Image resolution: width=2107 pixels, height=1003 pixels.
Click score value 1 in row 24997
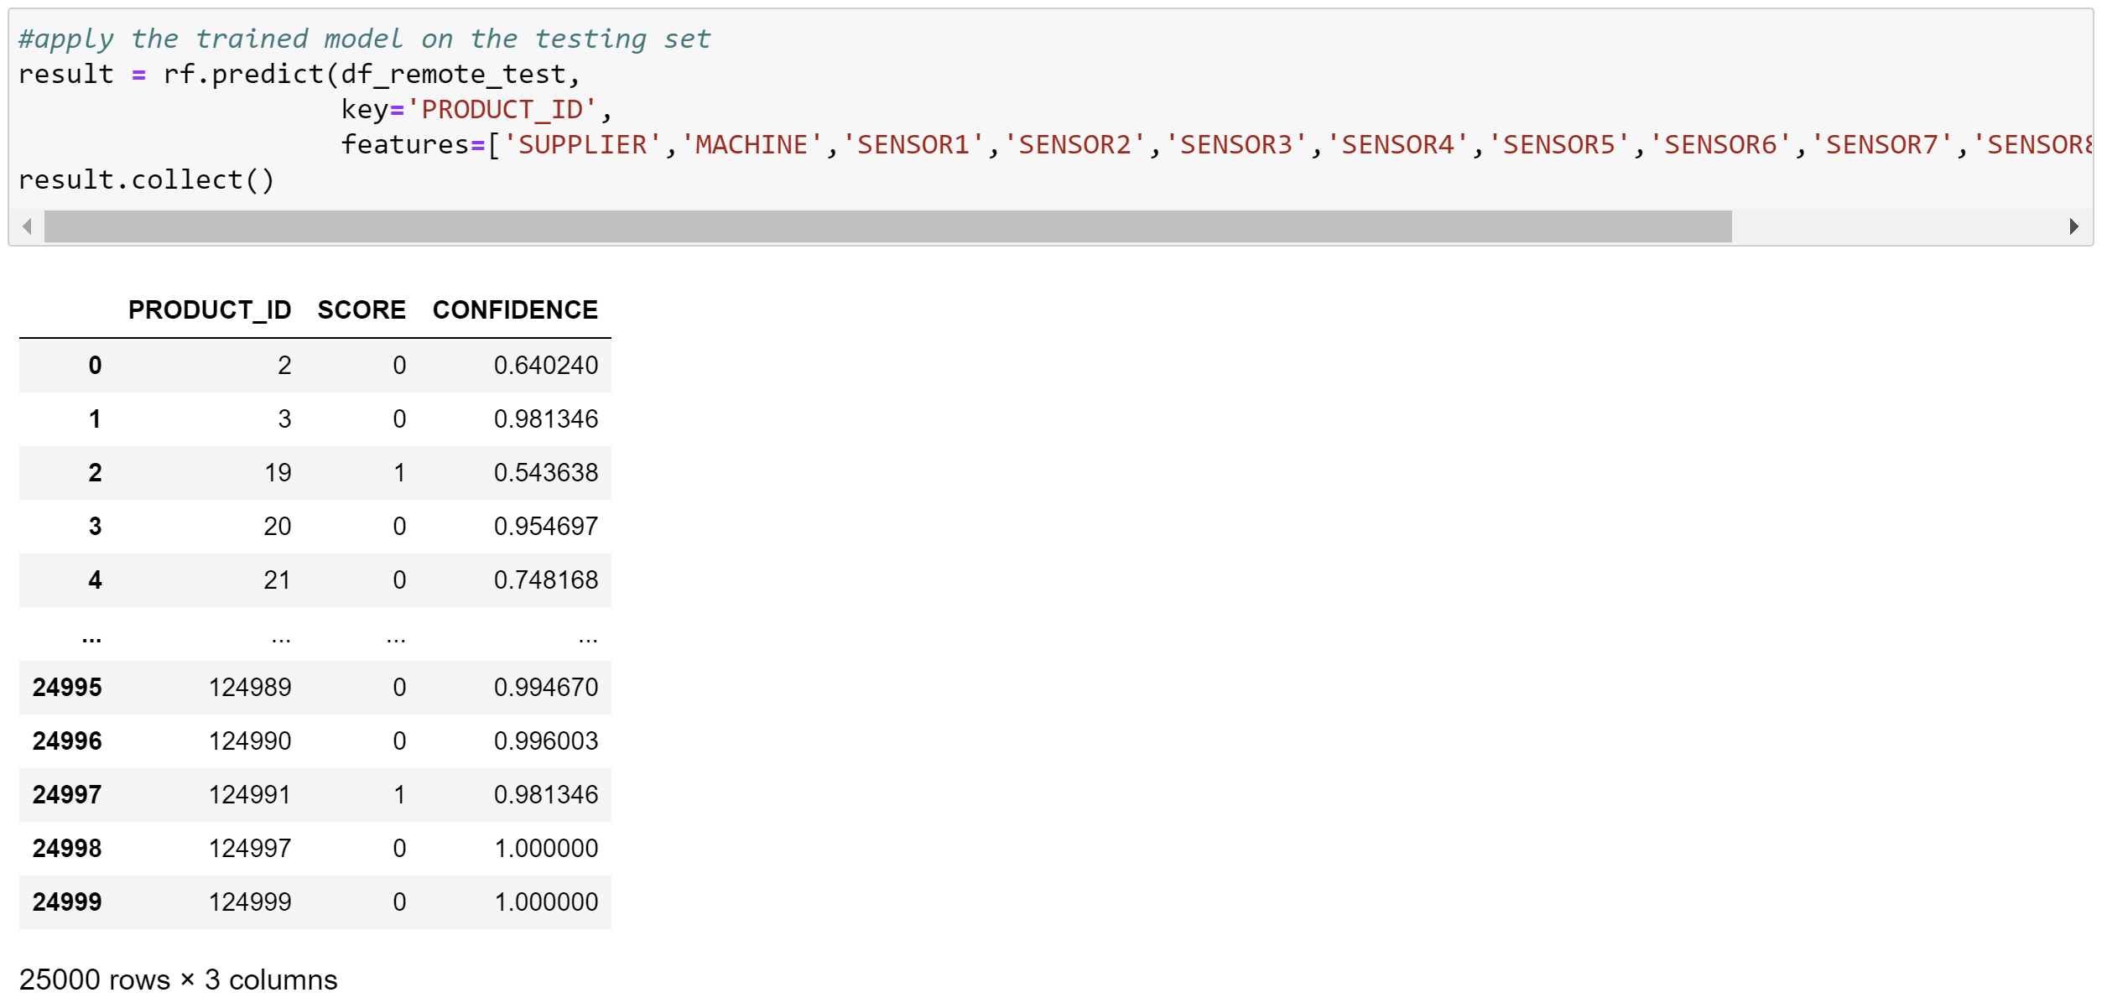(399, 795)
